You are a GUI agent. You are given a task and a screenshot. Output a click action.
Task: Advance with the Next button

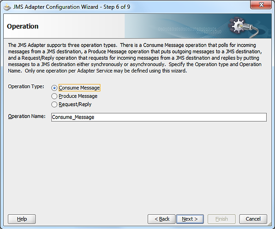tap(190, 219)
